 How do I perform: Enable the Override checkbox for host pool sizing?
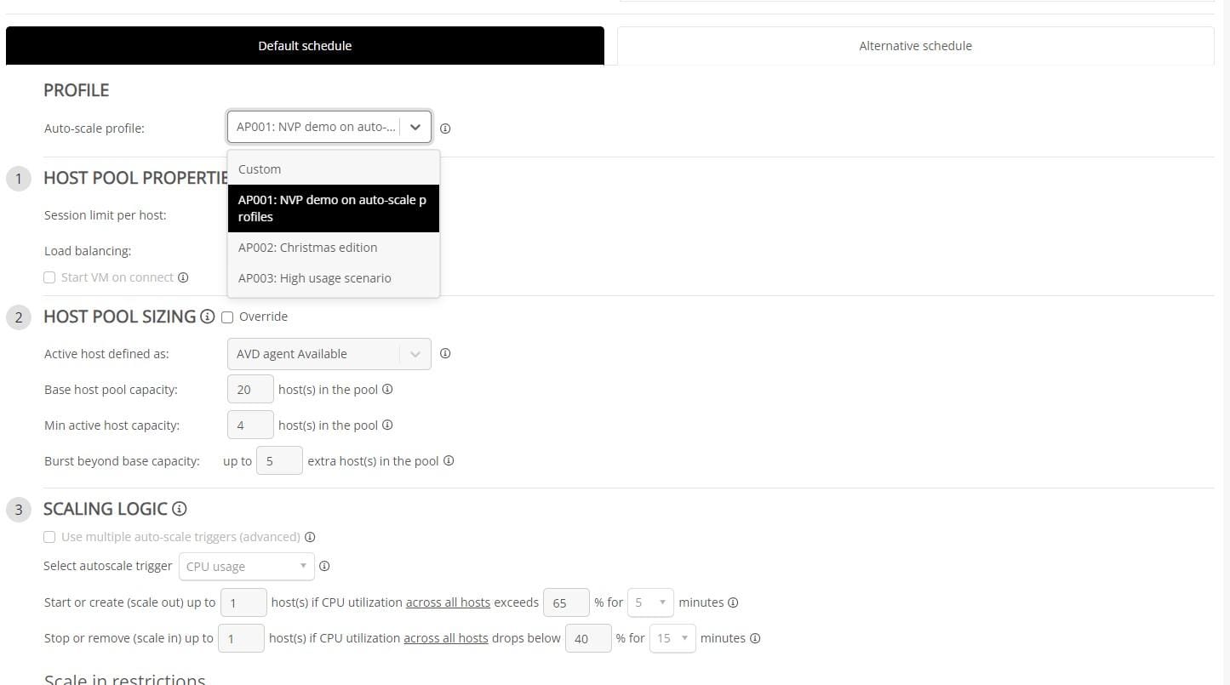227,317
